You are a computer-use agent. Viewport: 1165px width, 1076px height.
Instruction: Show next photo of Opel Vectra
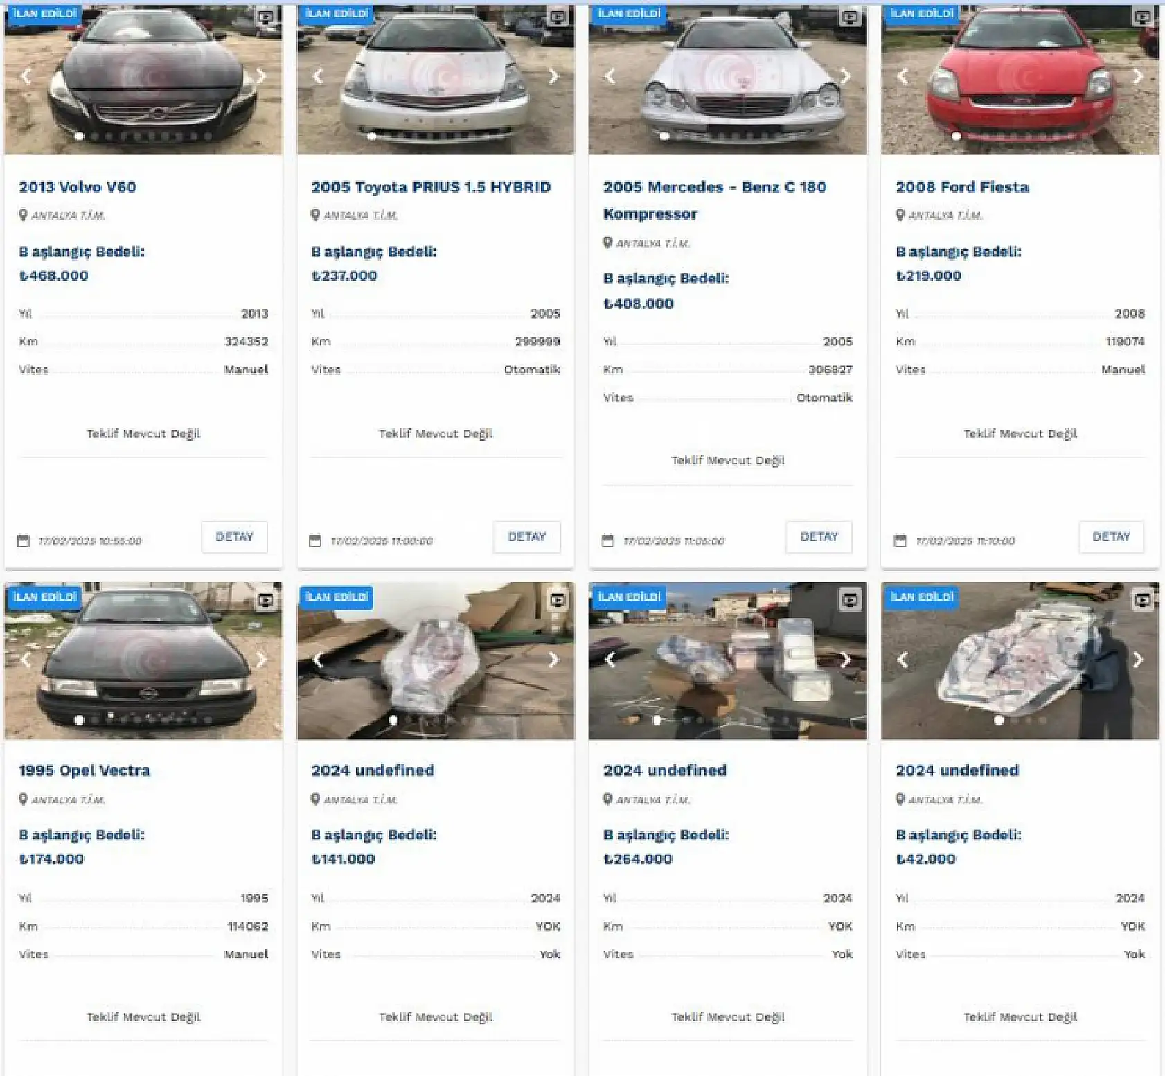click(261, 660)
